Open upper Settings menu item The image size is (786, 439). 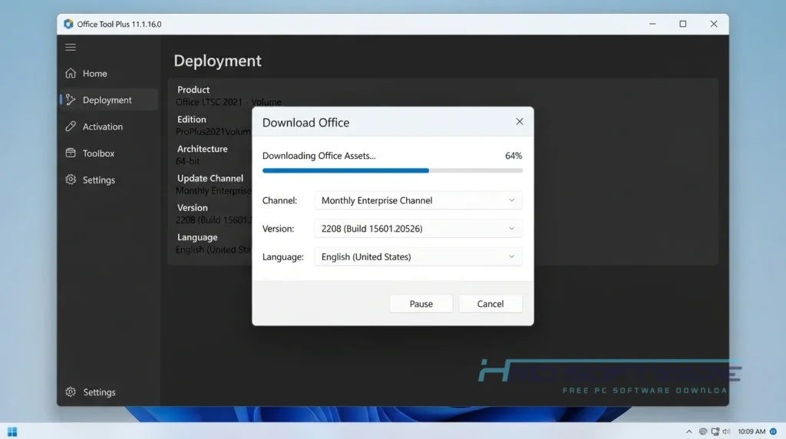pyautogui.click(x=99, y=180)
